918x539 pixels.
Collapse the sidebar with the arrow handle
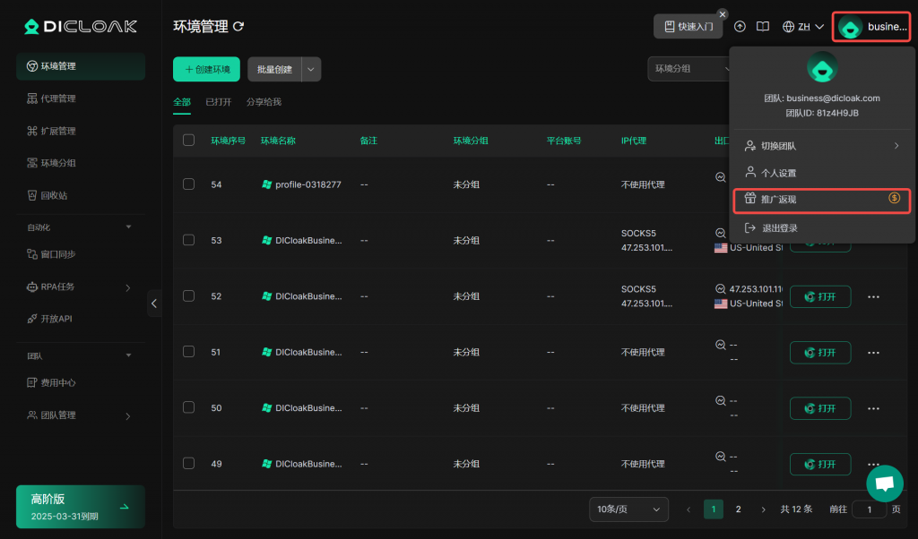(154, 304)
